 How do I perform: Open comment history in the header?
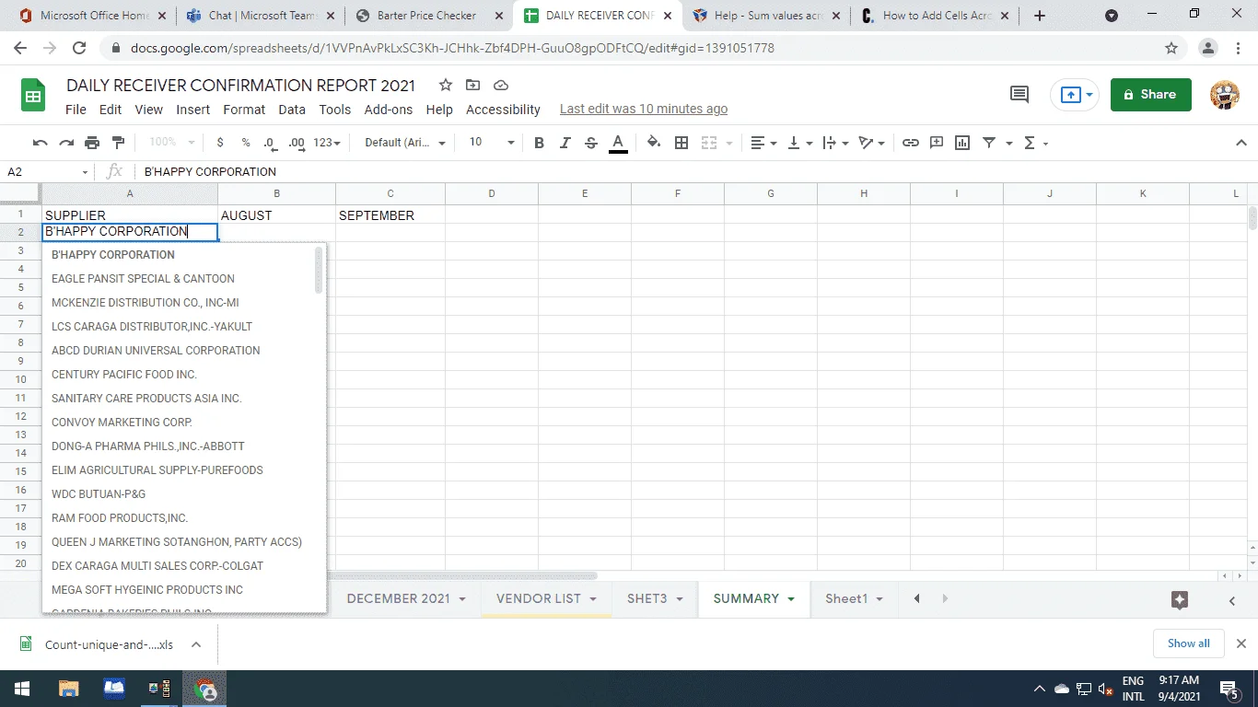(1019, 94)
